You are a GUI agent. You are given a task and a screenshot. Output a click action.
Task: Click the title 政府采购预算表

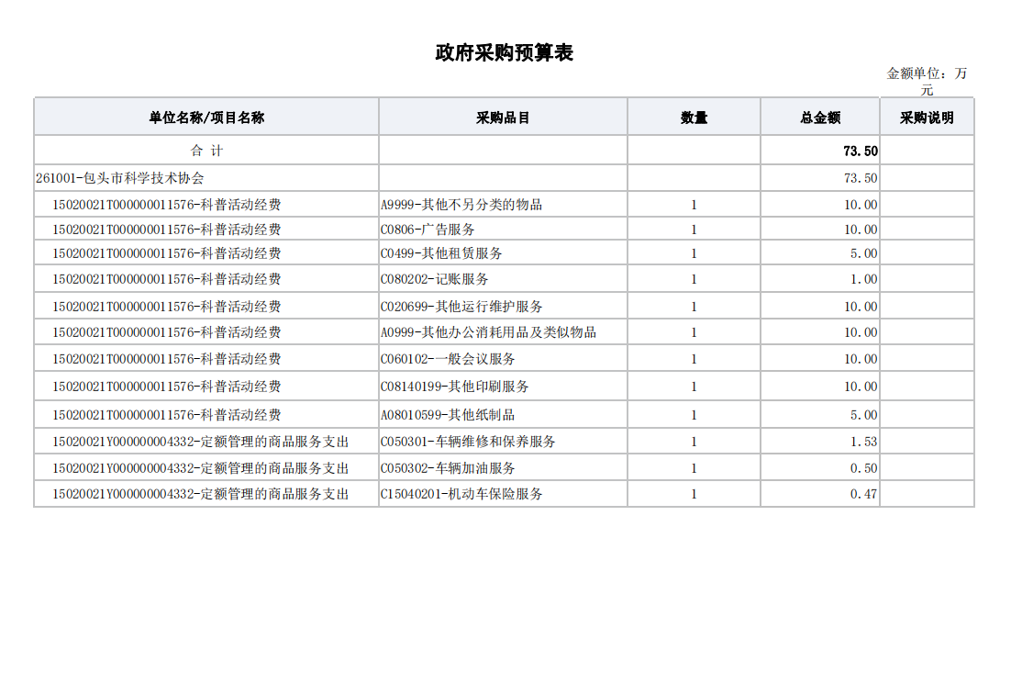pos(505,53)
